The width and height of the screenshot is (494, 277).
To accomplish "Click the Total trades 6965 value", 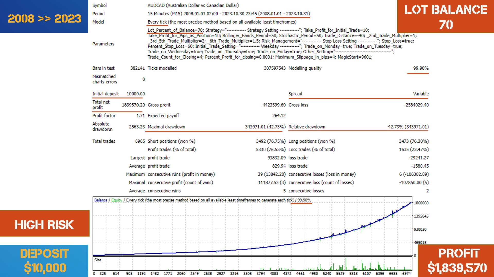I will pyautogui.click(x=140, y=141).
